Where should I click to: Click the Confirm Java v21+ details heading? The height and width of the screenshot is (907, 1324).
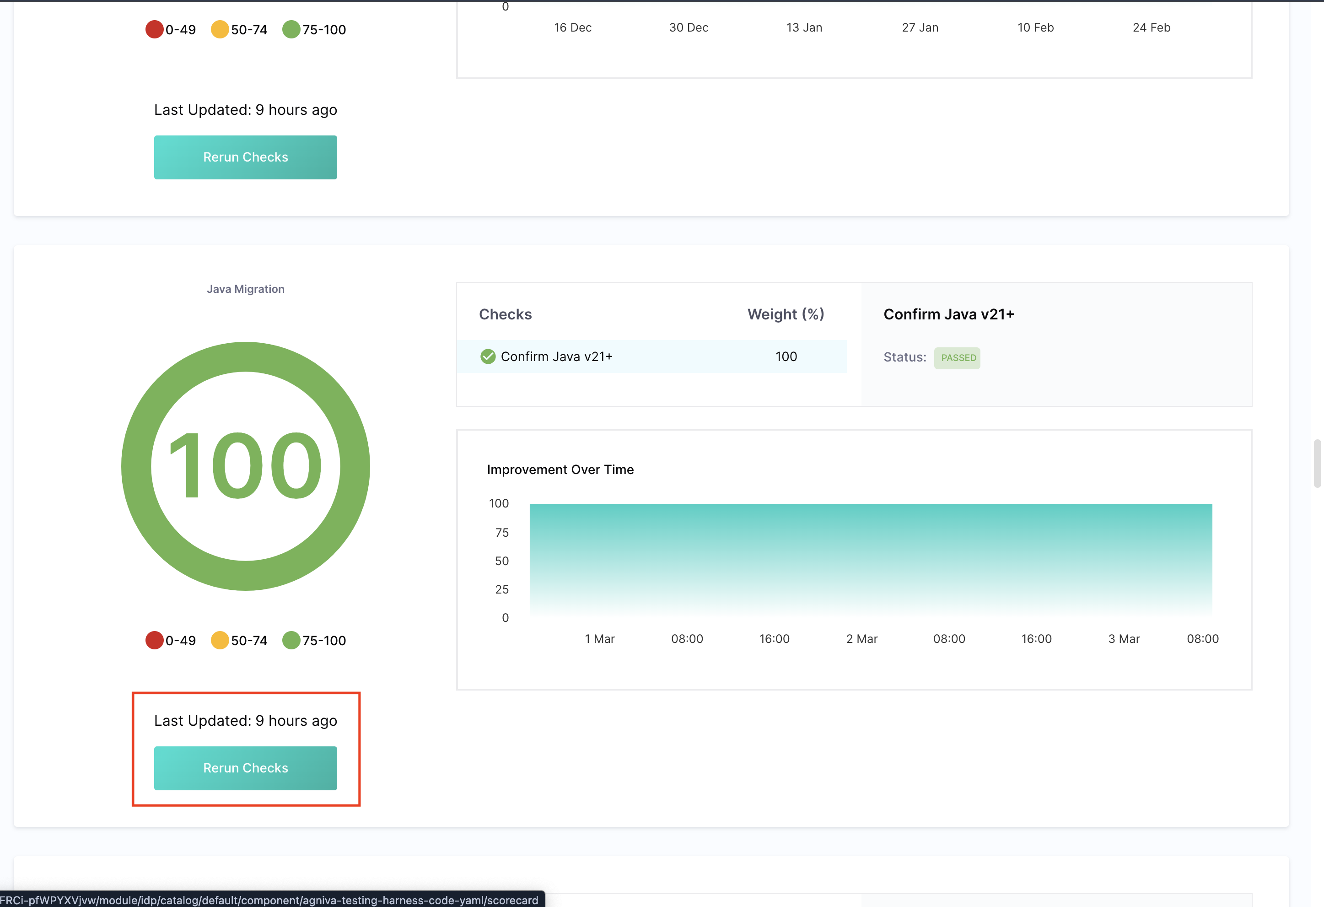pos(948,314)
